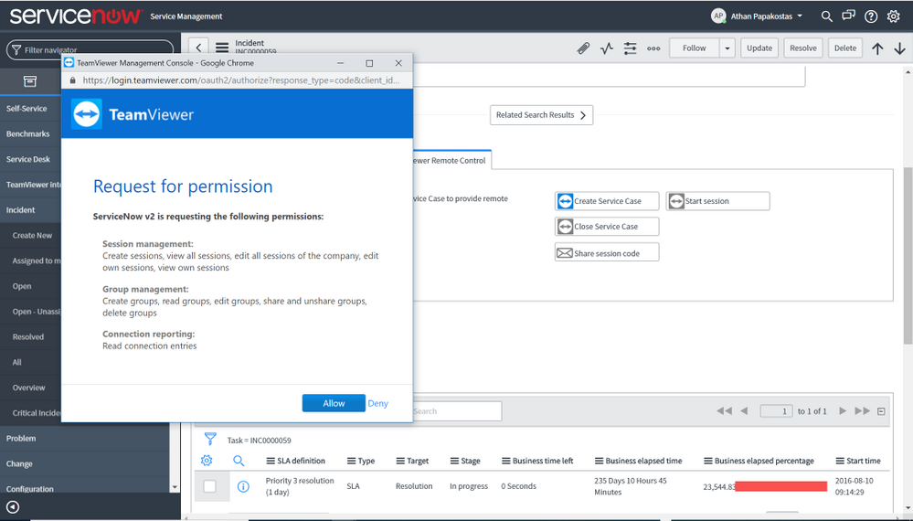Open the Business time left column menu
913x521 pixels.
coord(506,461)
